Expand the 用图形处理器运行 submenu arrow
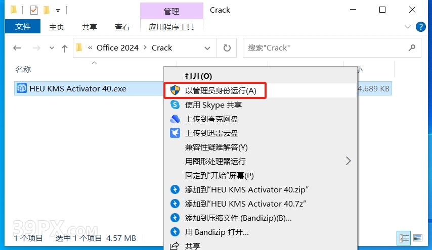Screen dimensions: 432x250 [348, 161]
